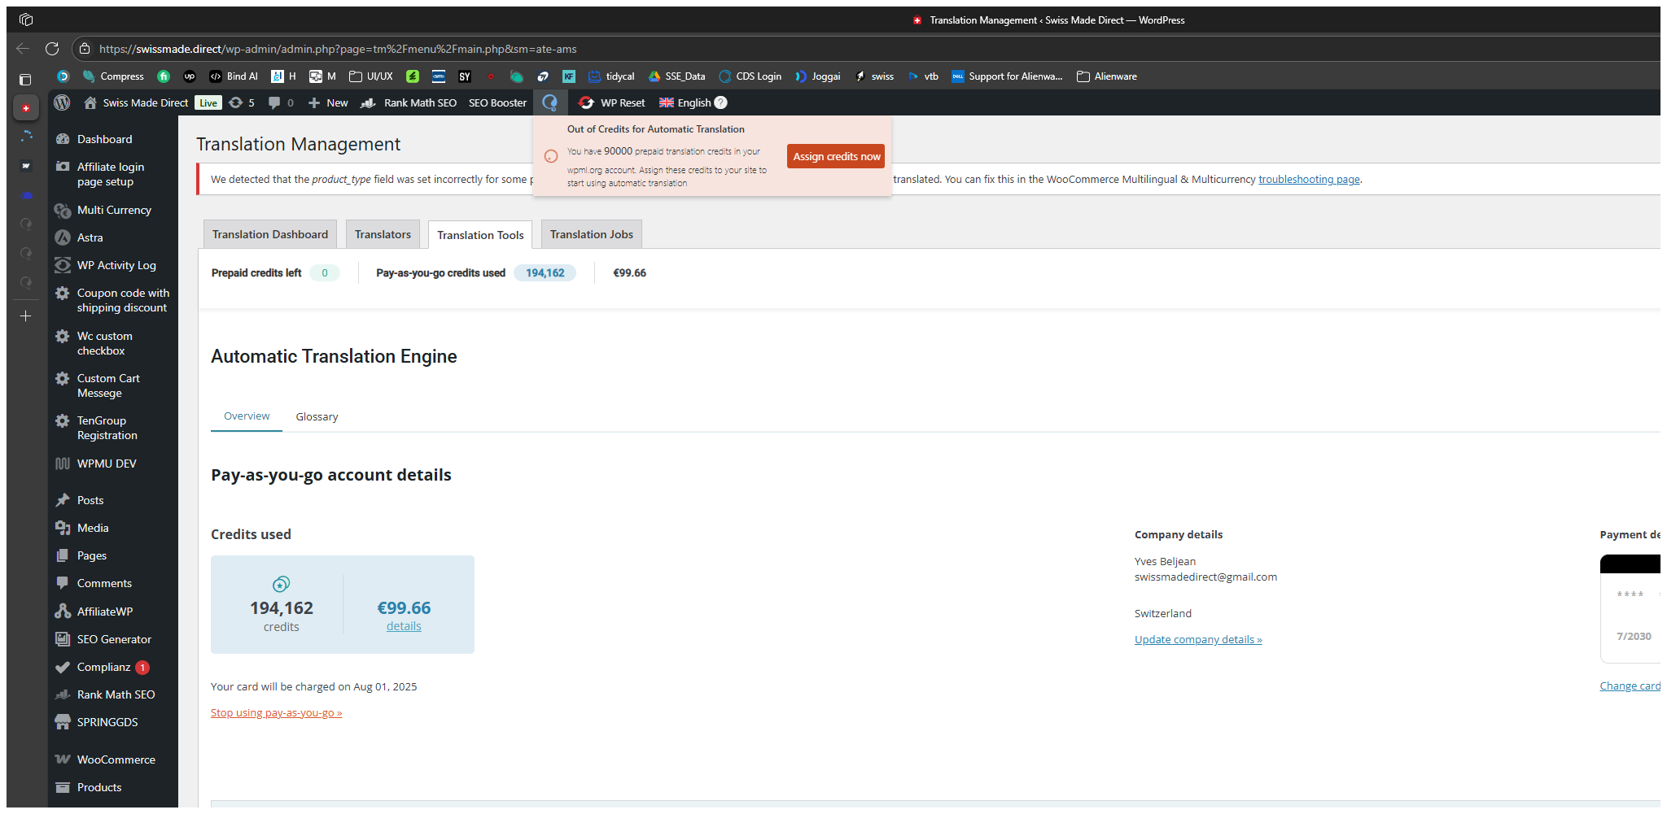Click the Live status badge

[208, 103]
